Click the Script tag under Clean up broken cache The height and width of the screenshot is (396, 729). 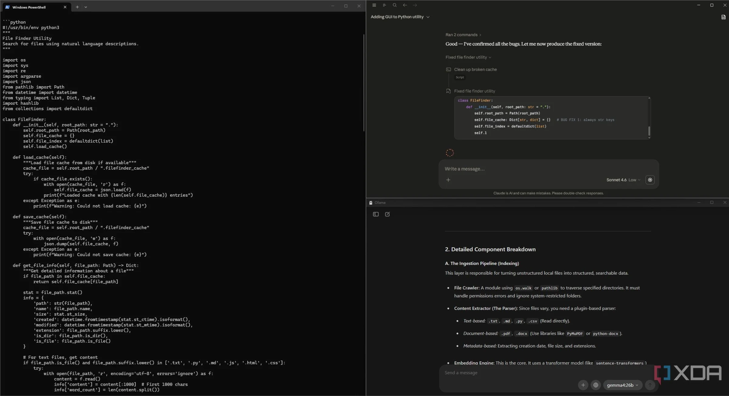tap(460, 77)
